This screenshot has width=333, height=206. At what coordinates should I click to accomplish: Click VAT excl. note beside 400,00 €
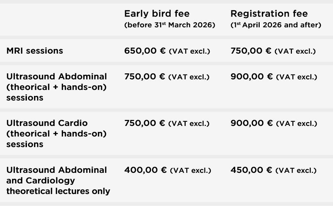click(x=191, y=171)
